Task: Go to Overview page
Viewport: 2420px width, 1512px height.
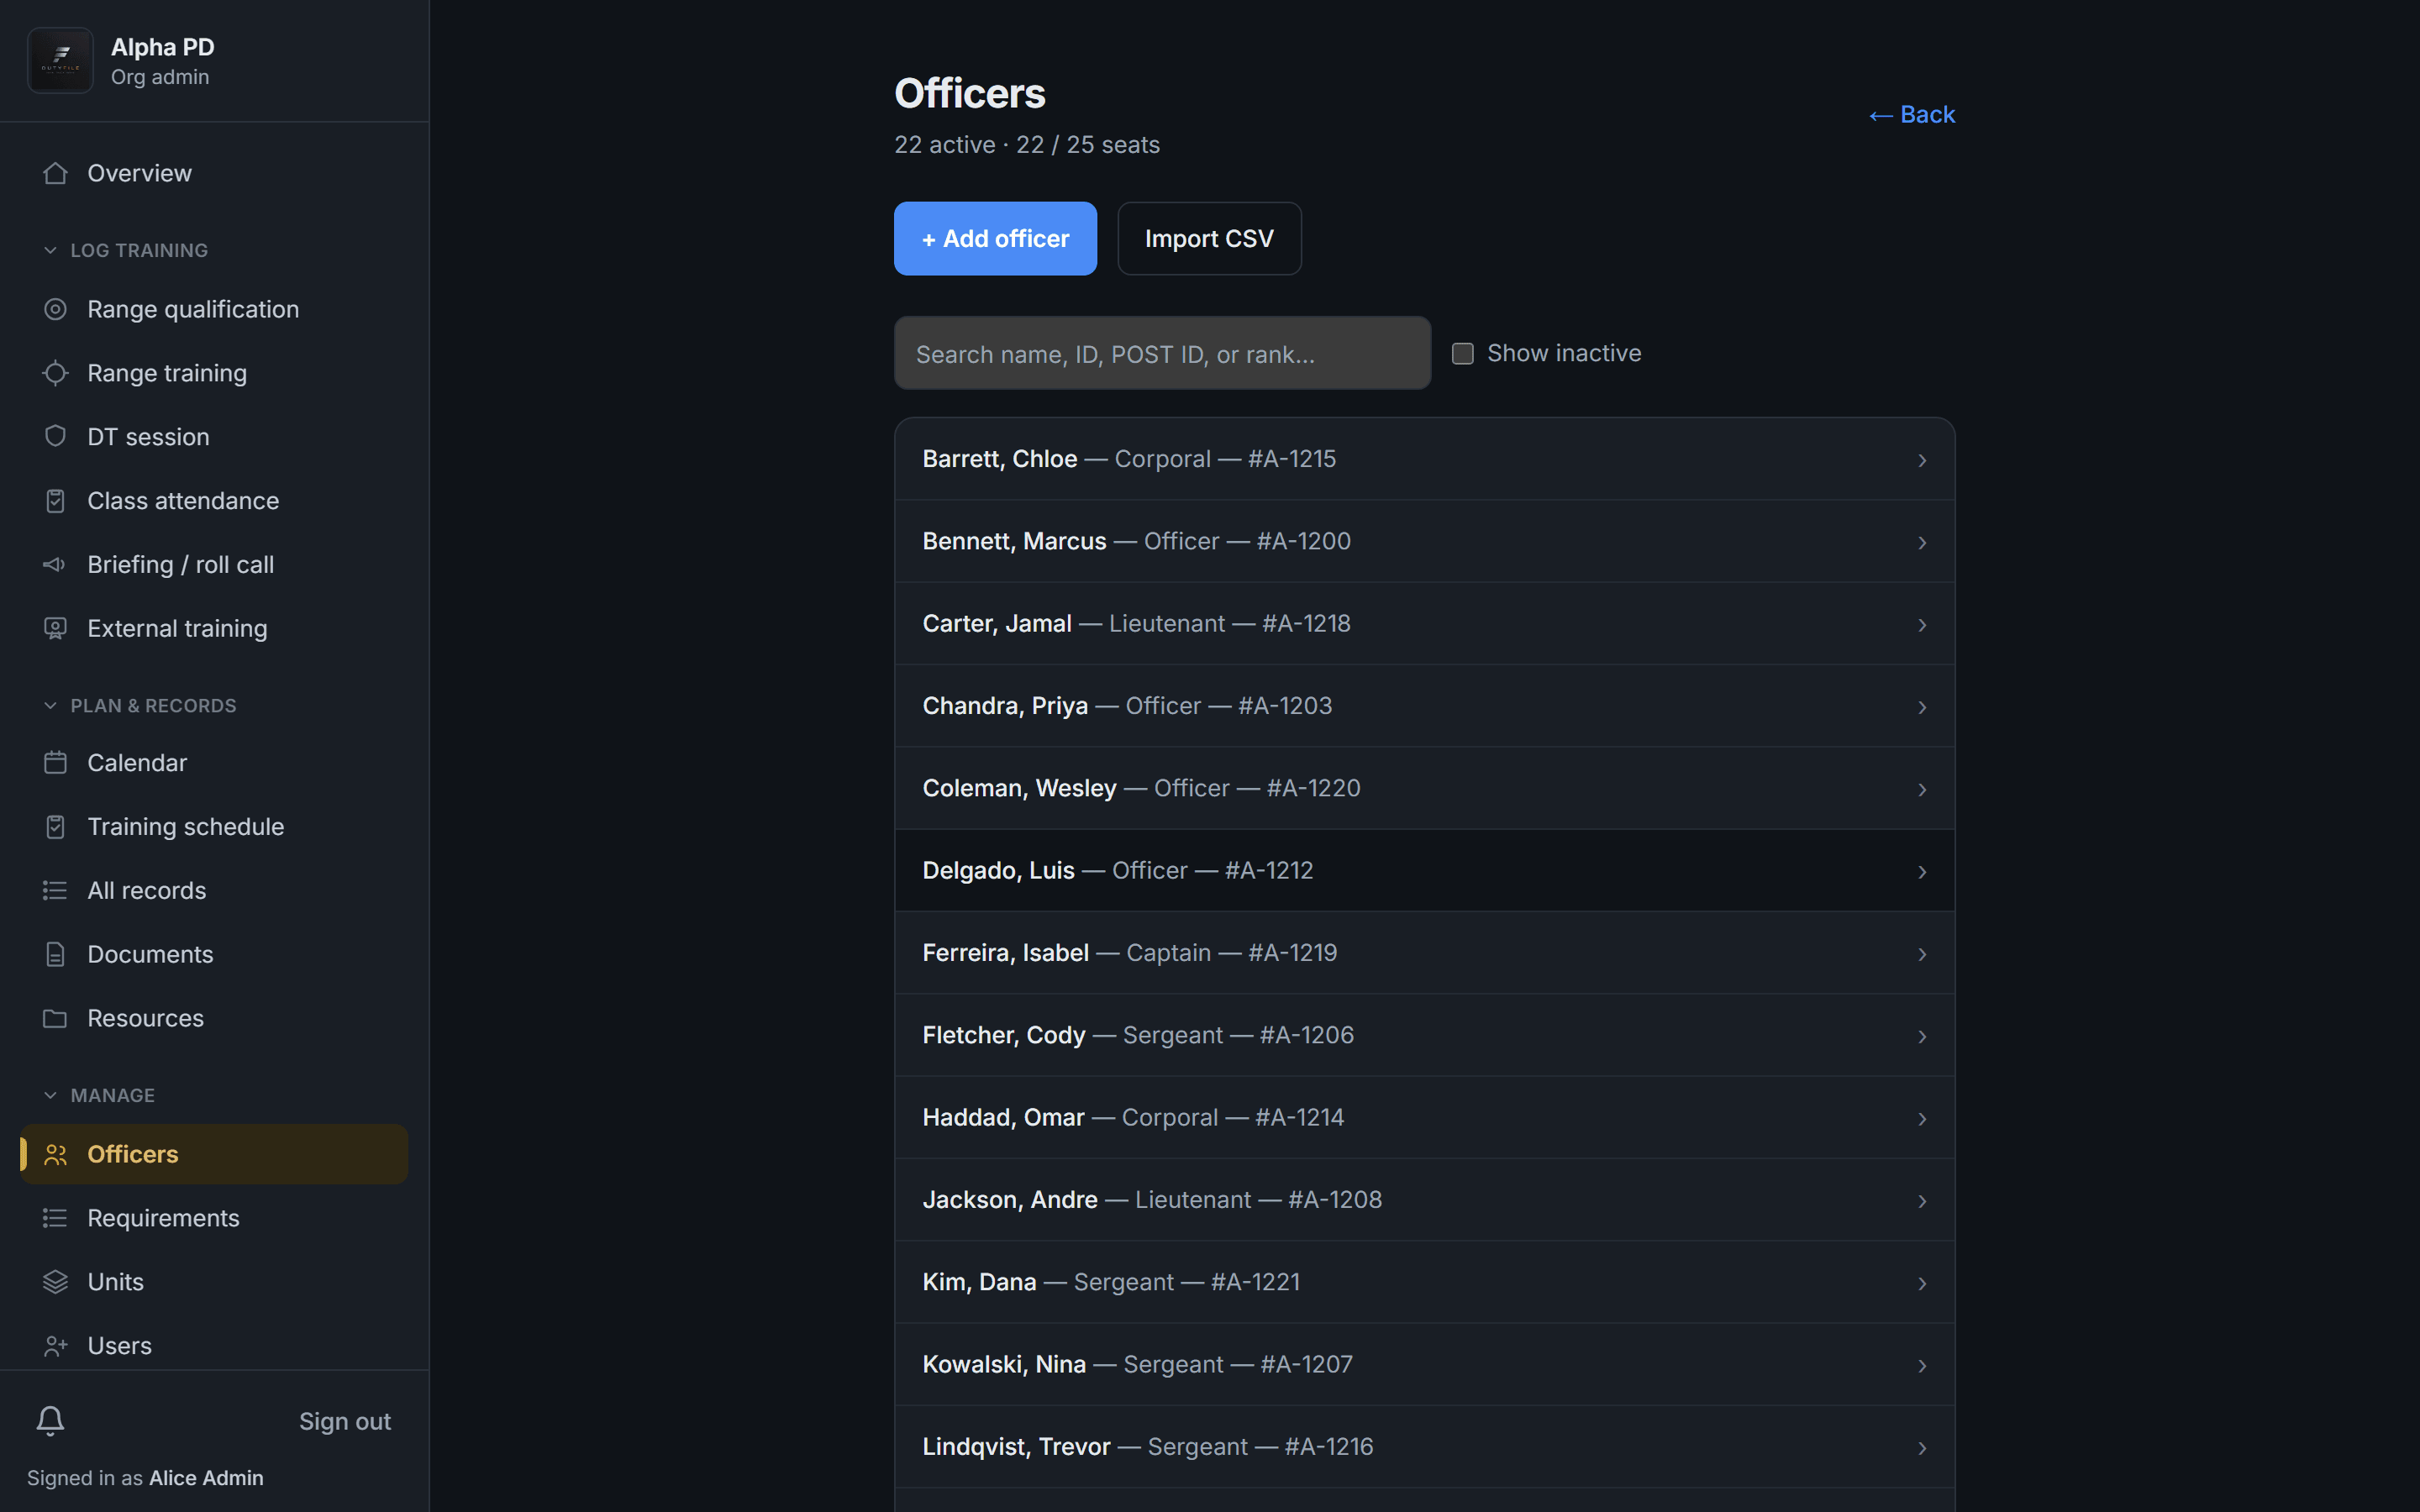Action: click(x=214, y=173)
